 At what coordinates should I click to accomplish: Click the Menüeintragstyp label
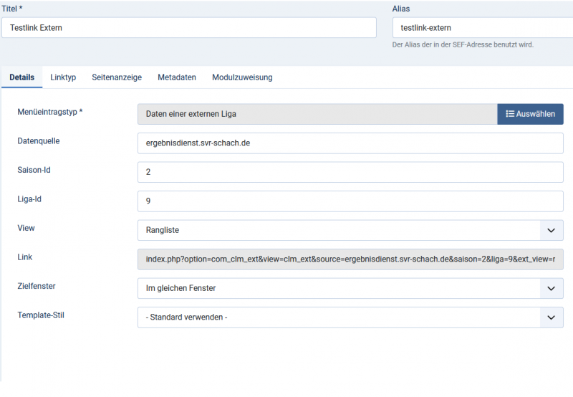(x=50, y=112)
